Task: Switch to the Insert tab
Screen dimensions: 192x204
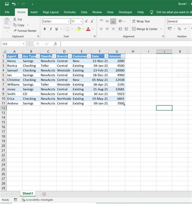Action: [x=34, y=12]
